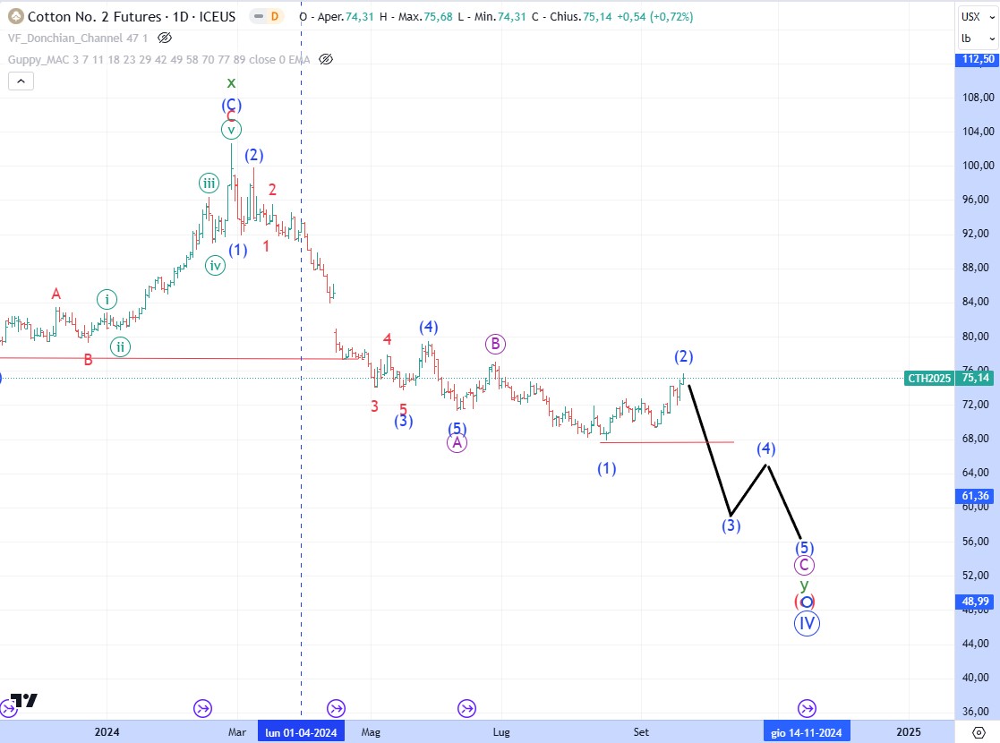Click the contract roll arrow marker below March
1000x743 pixels.
(203, 708)
